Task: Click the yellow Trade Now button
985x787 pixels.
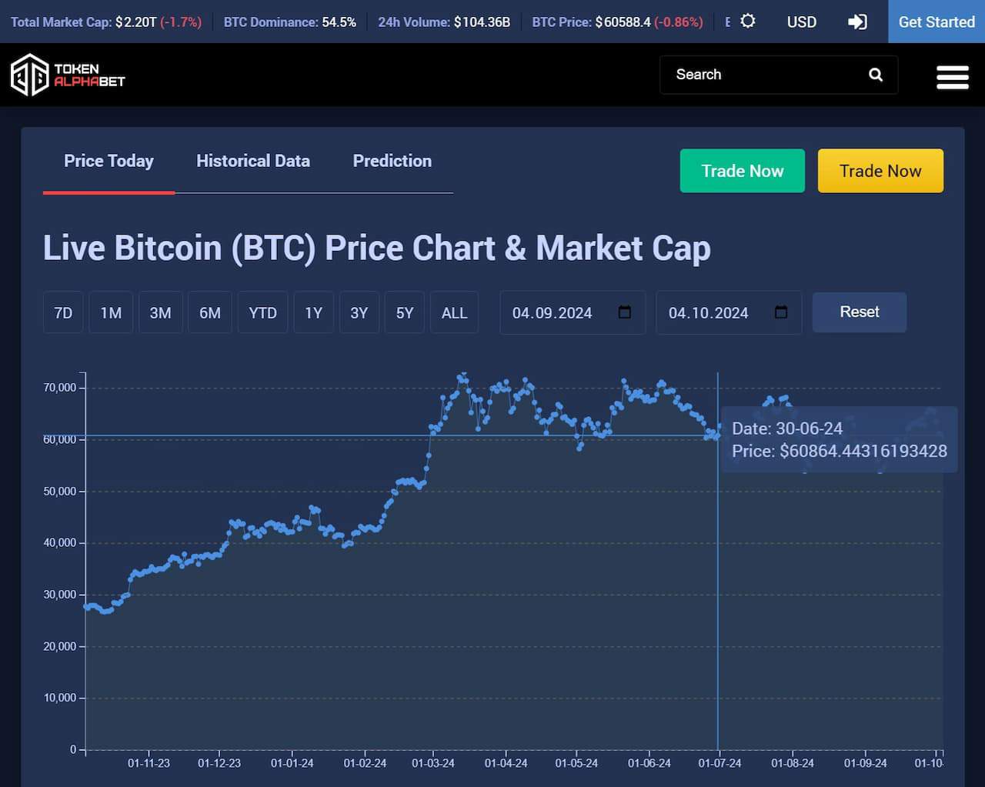Action: tap(880, 171)
